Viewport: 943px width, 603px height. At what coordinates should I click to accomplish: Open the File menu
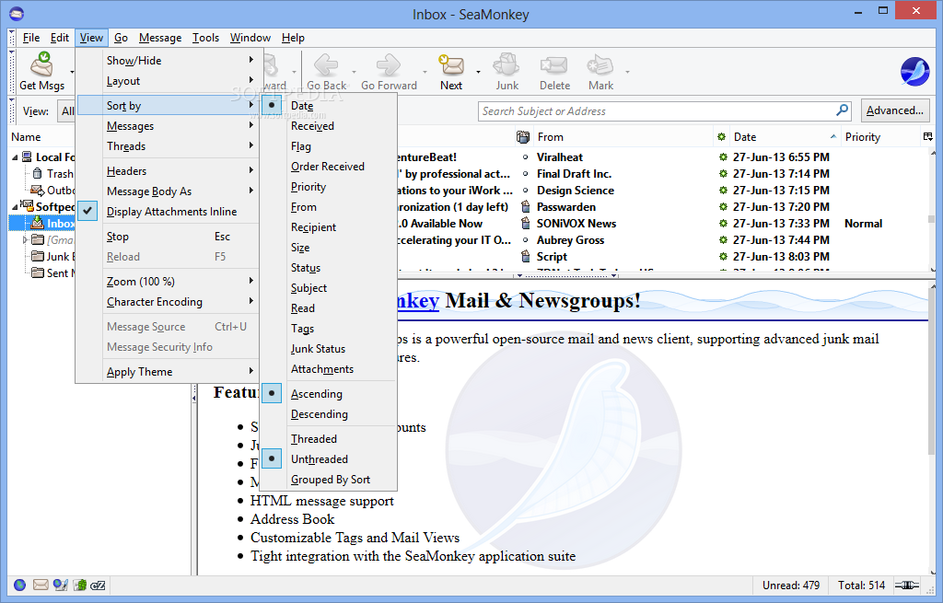[31, 37]
